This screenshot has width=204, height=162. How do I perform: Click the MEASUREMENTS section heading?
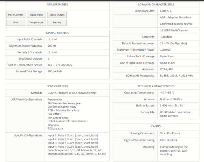point(57,5)
